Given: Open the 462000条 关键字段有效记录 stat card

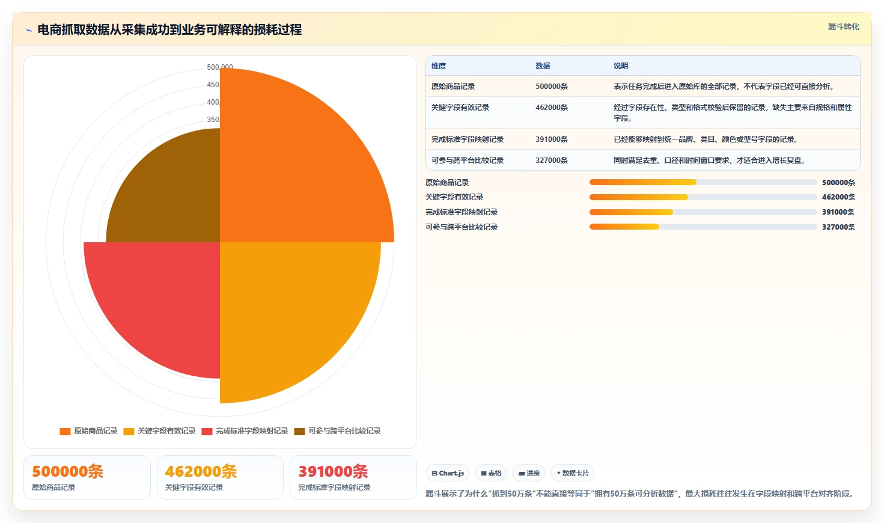Looking at the screenshot, I should (x=220, y=477).
